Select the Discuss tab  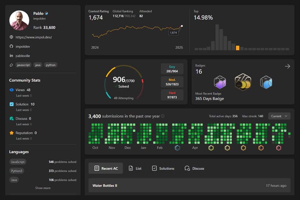(x=194, y=168)
